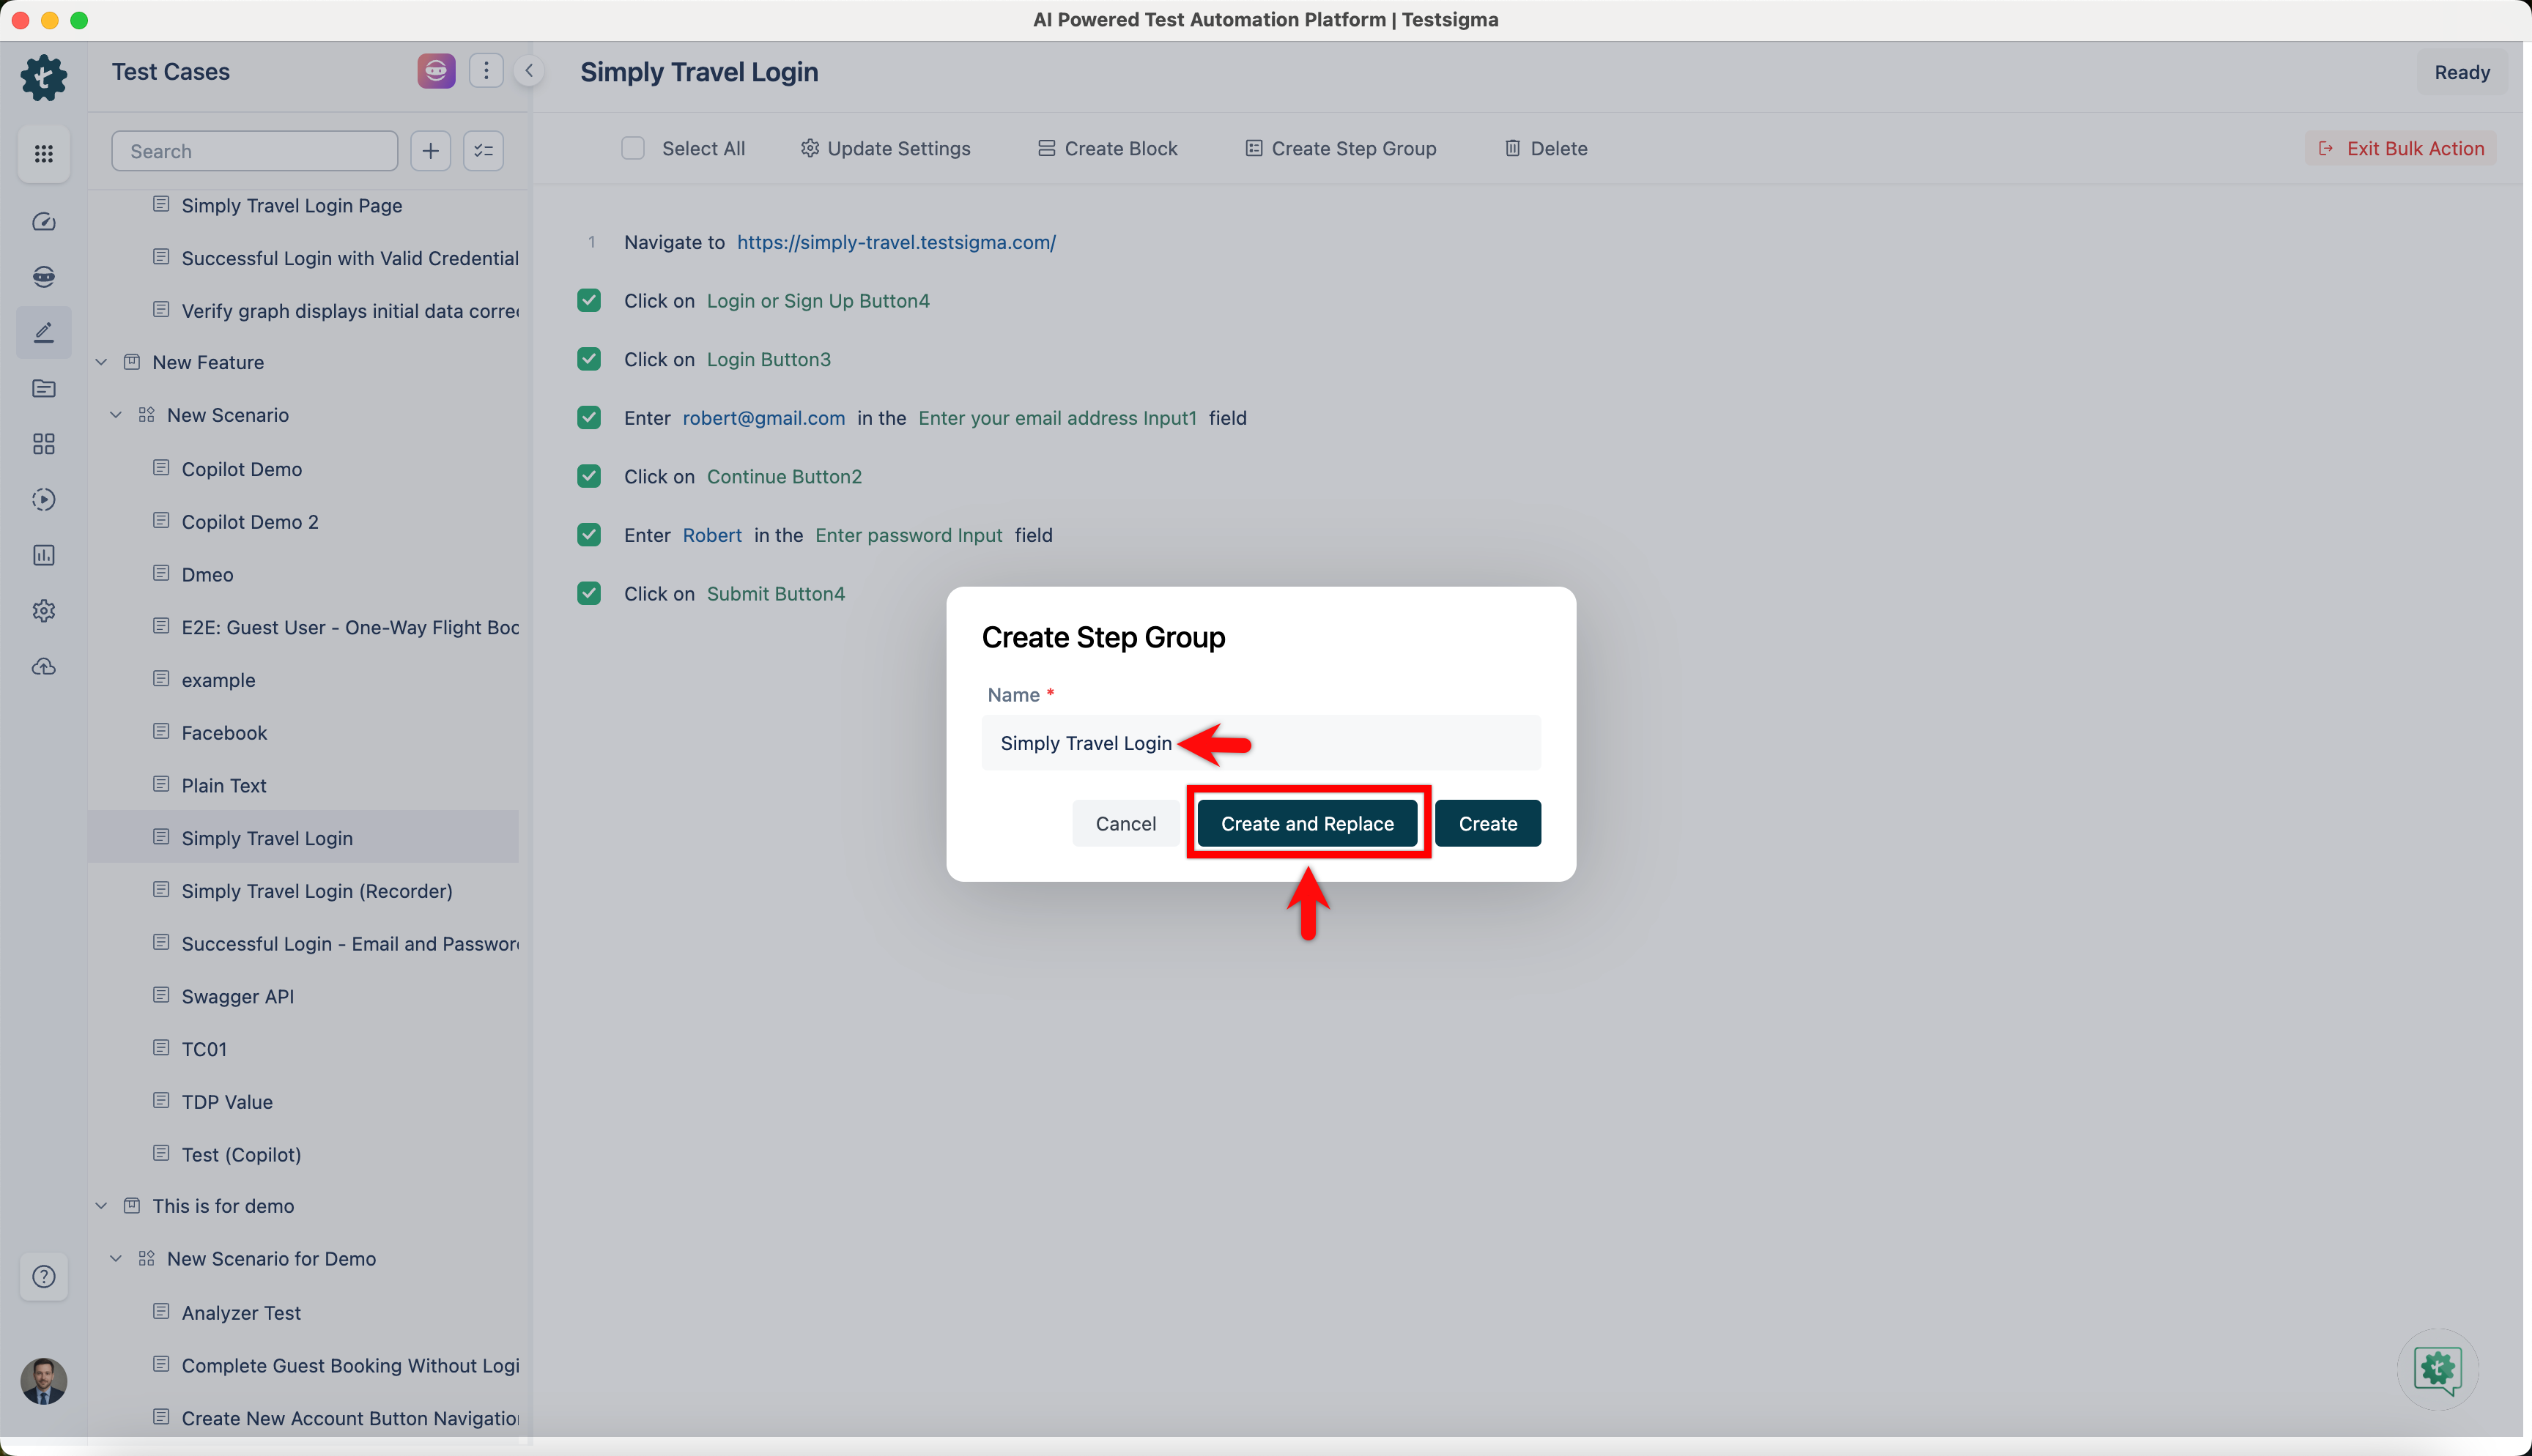Screen dimensions: 2532x1456
Task: Click the Copilot robot icon beside Test Cases
Action: pos(436,71)
